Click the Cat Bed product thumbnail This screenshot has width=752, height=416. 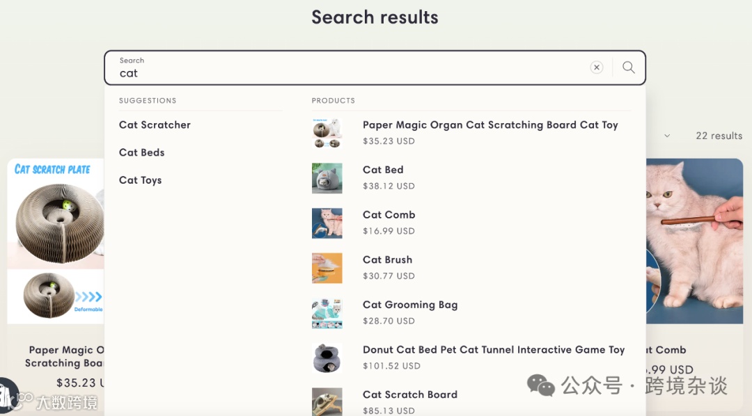(x=327, y=178)
